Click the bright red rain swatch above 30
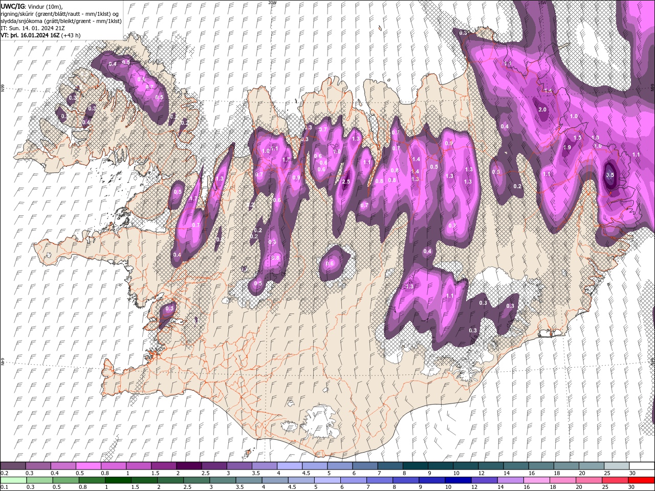 [642, 480]
